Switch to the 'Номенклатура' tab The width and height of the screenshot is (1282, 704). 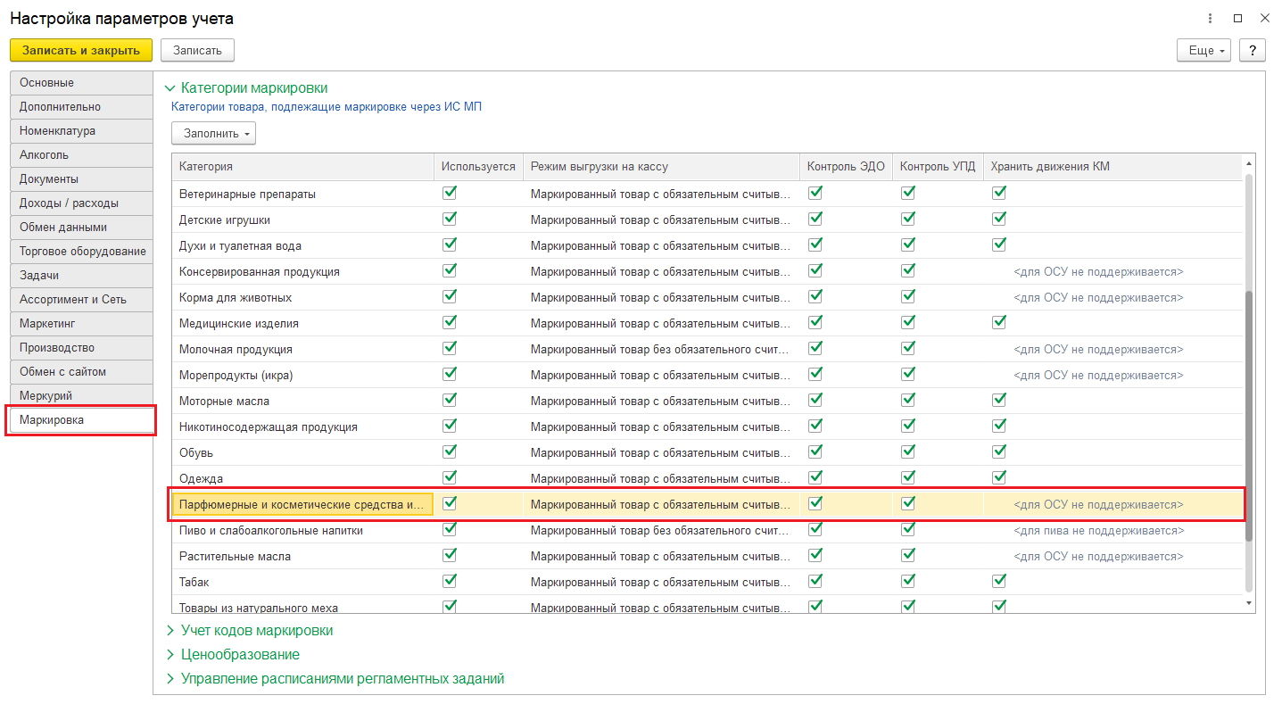58,130
